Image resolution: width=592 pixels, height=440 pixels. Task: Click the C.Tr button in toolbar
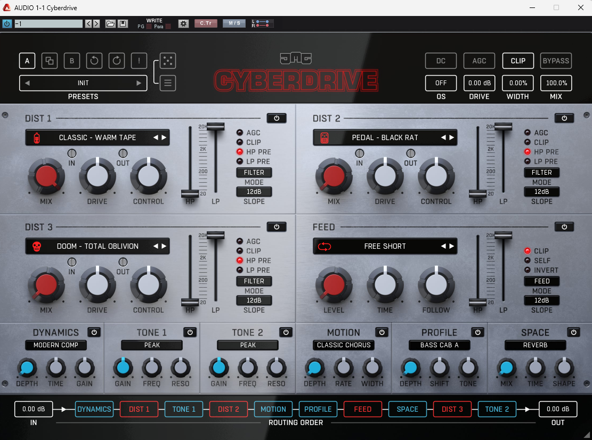click(x=206, y=23)
